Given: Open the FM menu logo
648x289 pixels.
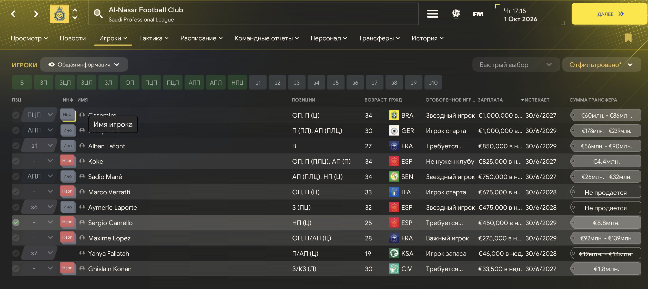Looking at the screenshot, I should [478, 14].
